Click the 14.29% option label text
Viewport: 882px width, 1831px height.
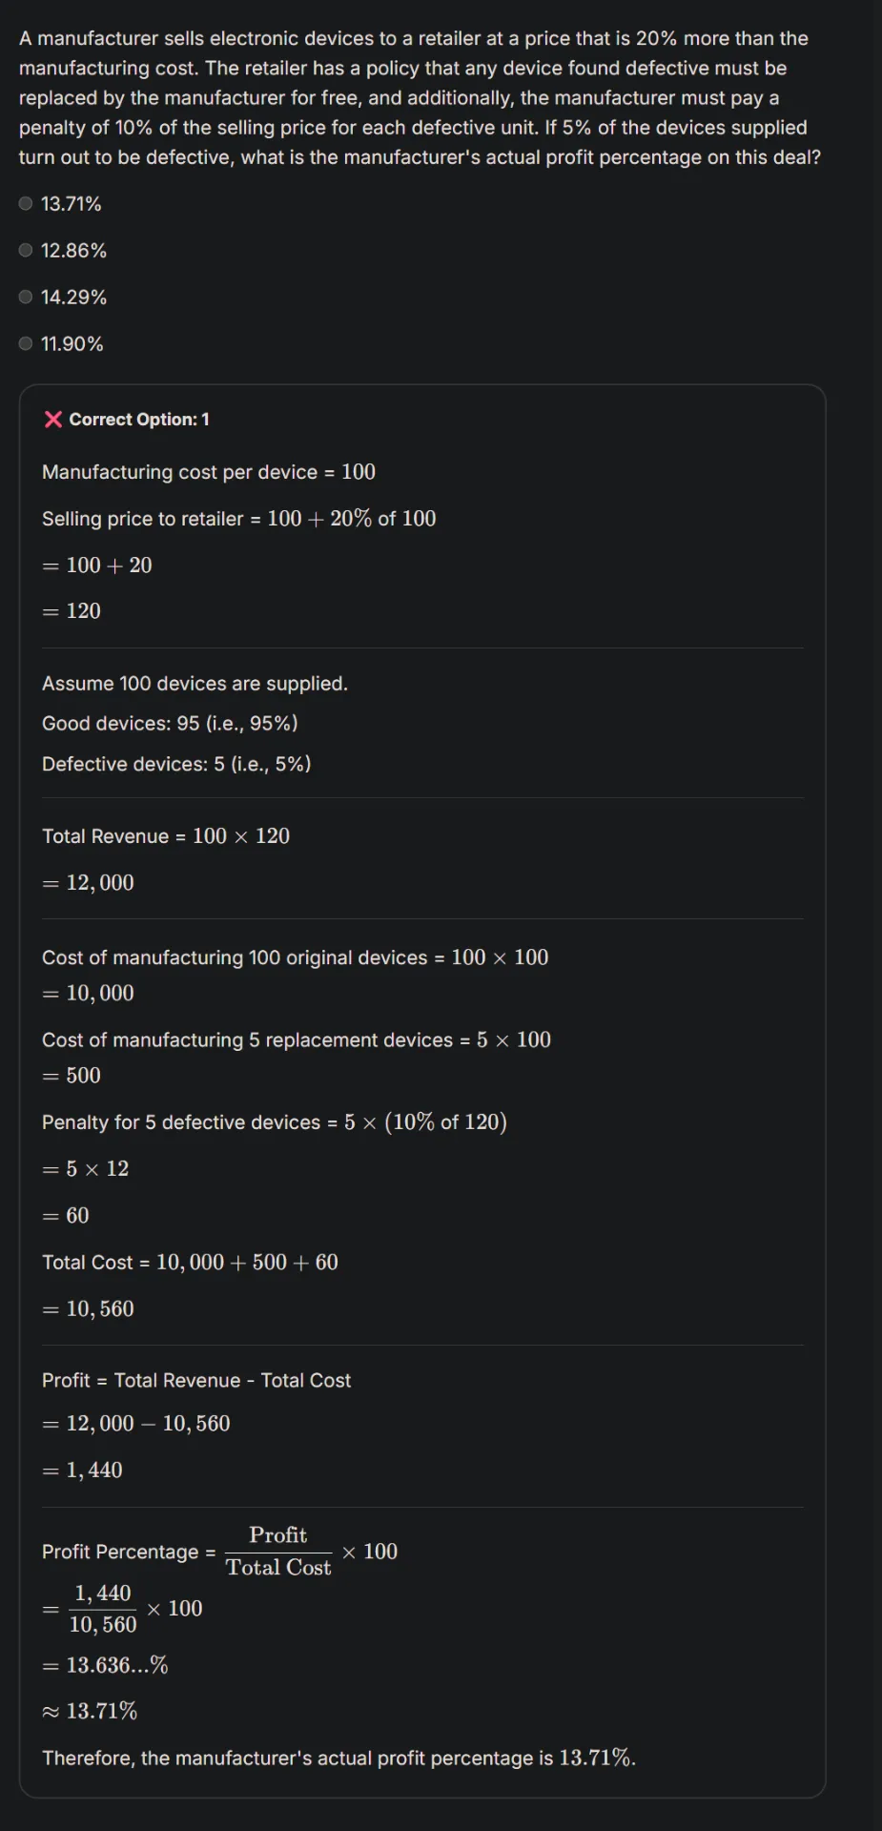pyautogui.click(x=73, y=297)
